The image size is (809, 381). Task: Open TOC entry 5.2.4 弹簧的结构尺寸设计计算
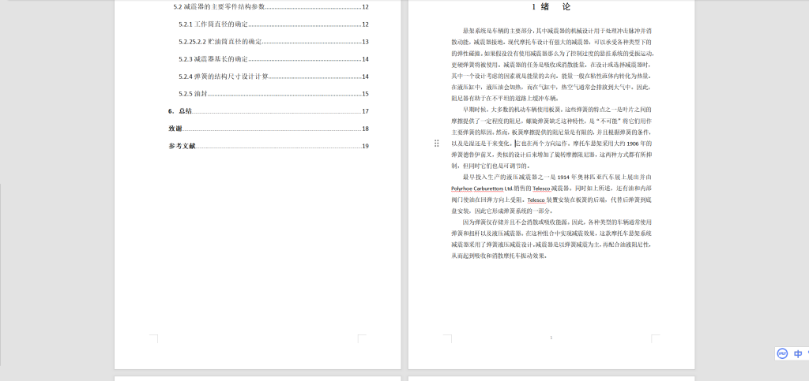(274, 77)
